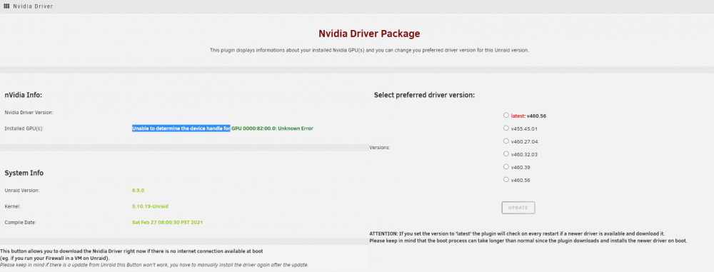Click the Nvidia Driver page title text

[x=33, y=6]
